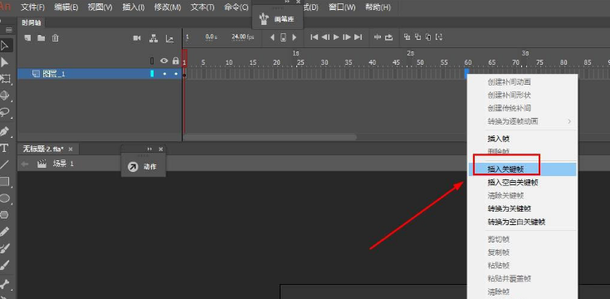Viewport: 610px width, 299px height.
Task: Add a camera layer with the camera icon
Action: 137,37
